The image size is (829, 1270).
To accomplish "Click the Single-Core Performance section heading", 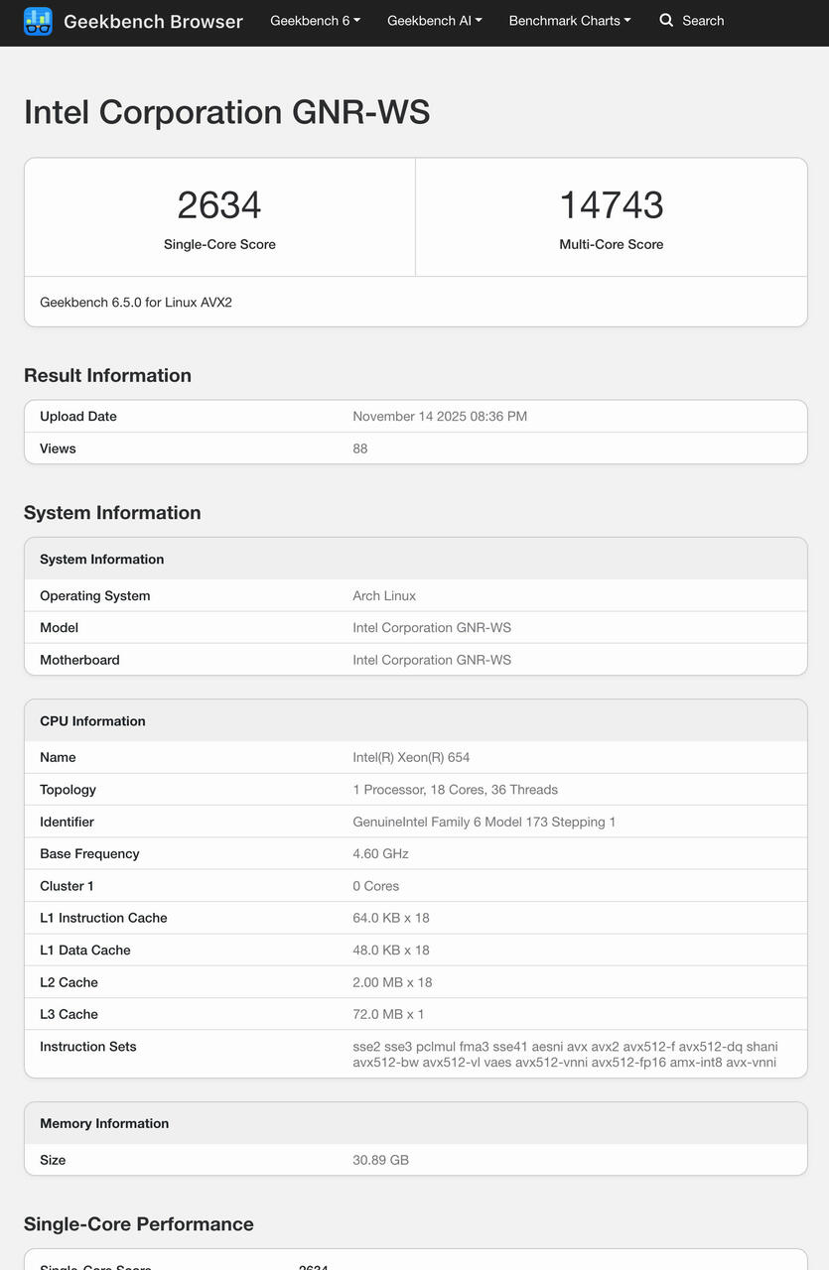I will [139, 1224].
